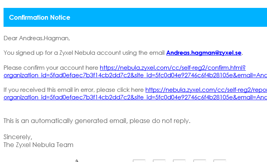The height and width of the screenshot is (162, 267).
Task: Click the third footer icon box
Action: pos(179,161)
